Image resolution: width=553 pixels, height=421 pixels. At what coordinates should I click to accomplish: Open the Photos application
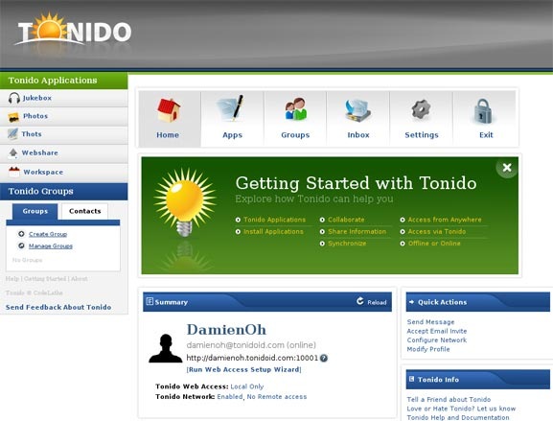click(64, 116)
